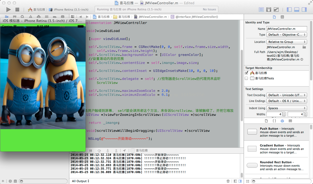313x184 pixels.
Task: Clear the console with the trash icon
Action: coord(228,181)
